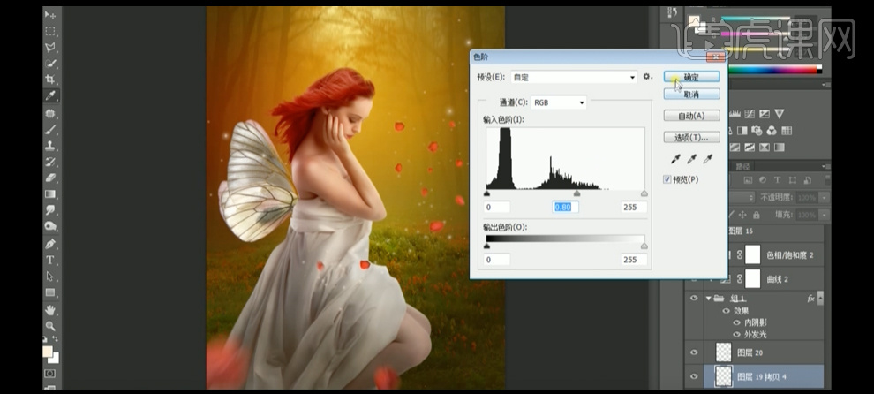The image size is (874, 394).
Task: Select the Eyedropper tool in toolbar
Action: 50,96
